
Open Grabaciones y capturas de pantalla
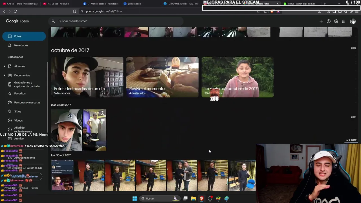coord(27,85)
